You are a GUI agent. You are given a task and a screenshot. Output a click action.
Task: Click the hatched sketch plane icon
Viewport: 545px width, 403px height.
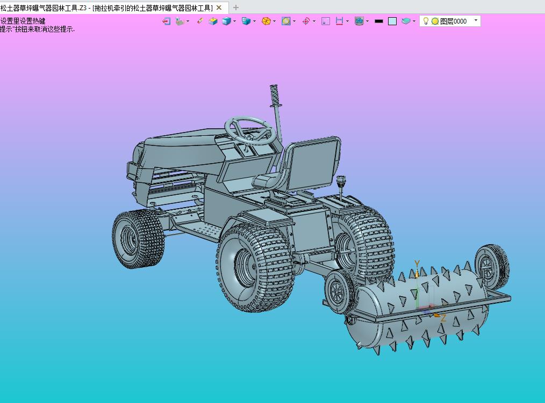[180, 21]
